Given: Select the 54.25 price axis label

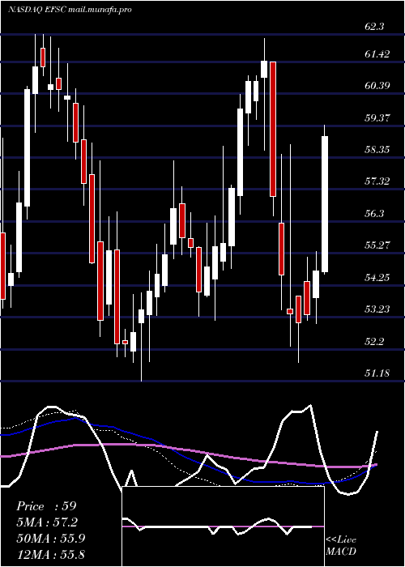Looking at the screenshot, I should pyautogui.click(x=377, y=277).
